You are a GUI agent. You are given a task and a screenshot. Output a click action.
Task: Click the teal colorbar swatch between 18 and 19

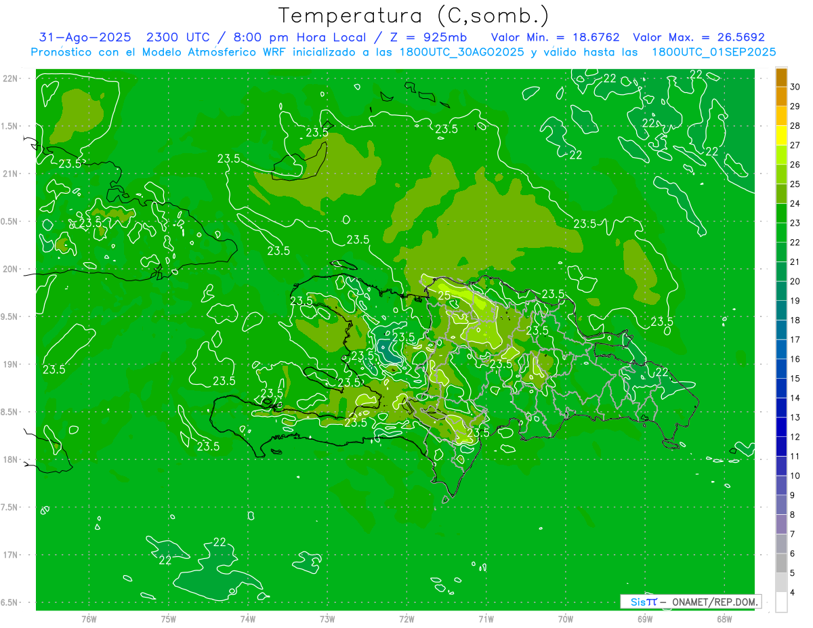click(781, 311)
